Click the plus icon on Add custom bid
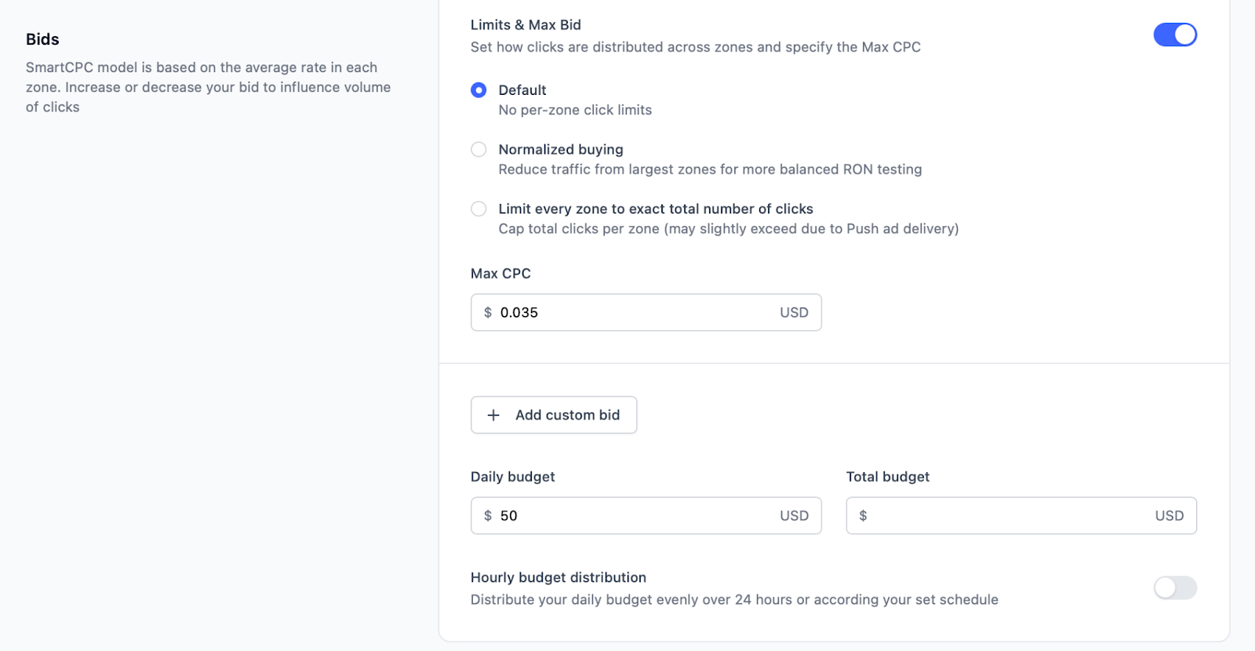This screenshot has height=651, width=1255. (493, 415)
